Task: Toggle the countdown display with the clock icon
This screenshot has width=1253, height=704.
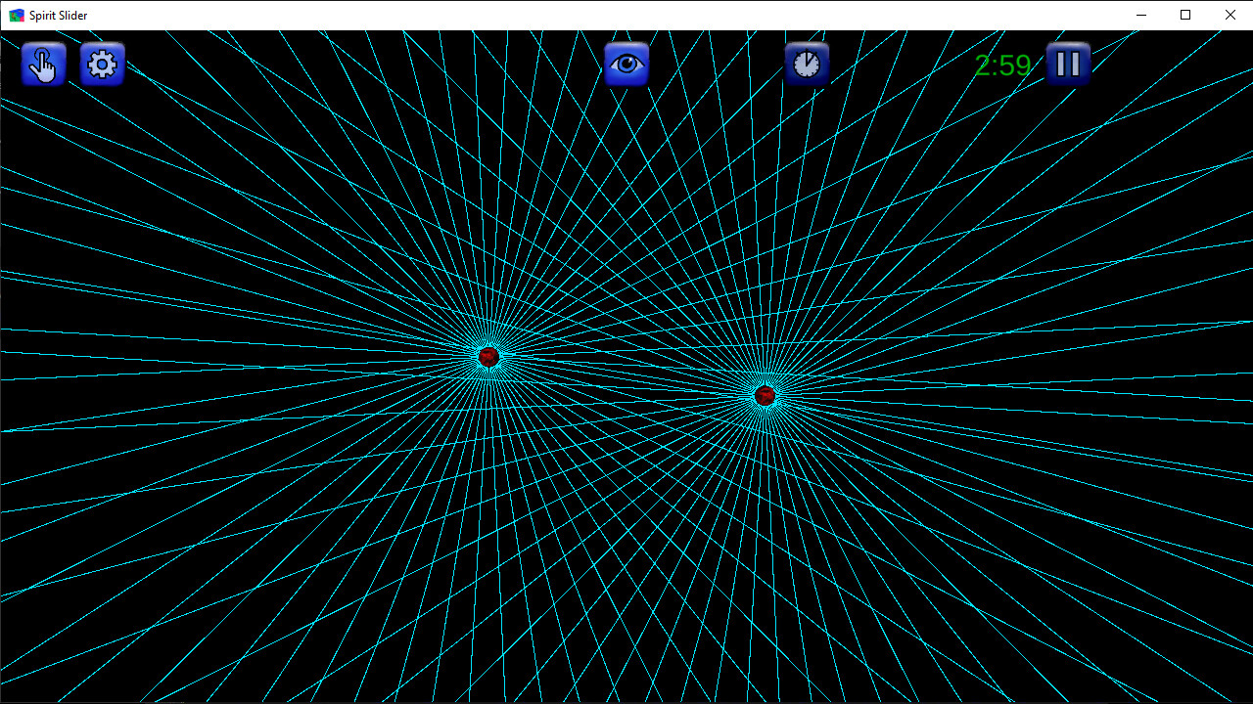Action: coord(807,64)
